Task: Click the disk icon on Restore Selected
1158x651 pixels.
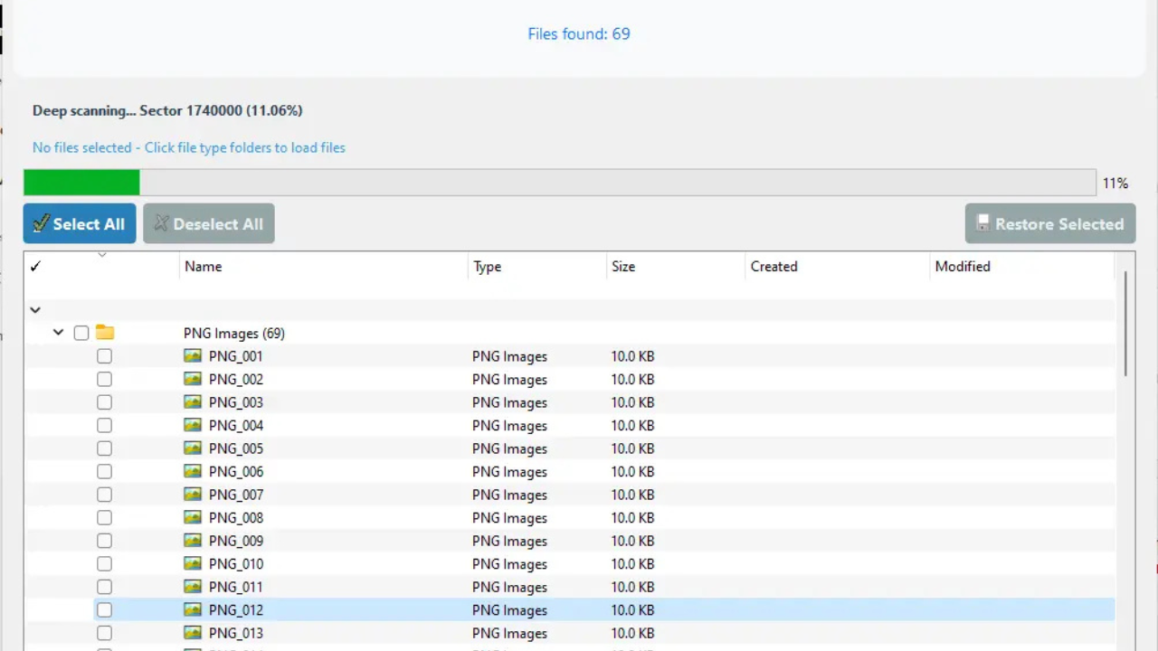Action: 983,223
